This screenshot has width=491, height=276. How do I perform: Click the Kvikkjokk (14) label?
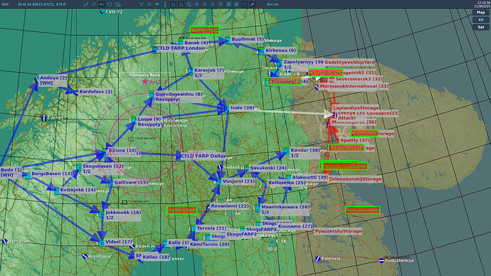[x=78, y=190]
